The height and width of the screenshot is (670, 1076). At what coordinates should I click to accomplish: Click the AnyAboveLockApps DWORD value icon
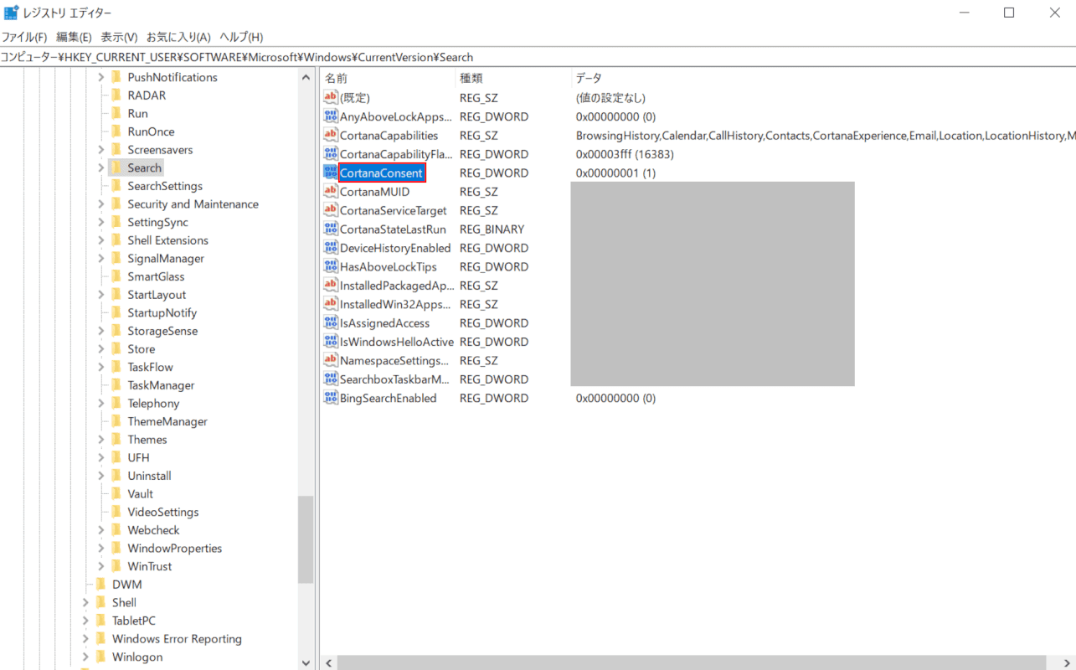click(330, 116)
